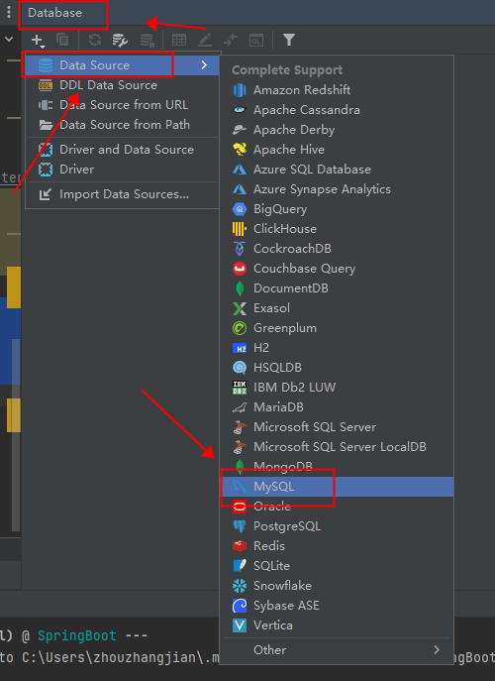Select Microsoft SQL Server entry
The image size is (495, 681).
338,427
